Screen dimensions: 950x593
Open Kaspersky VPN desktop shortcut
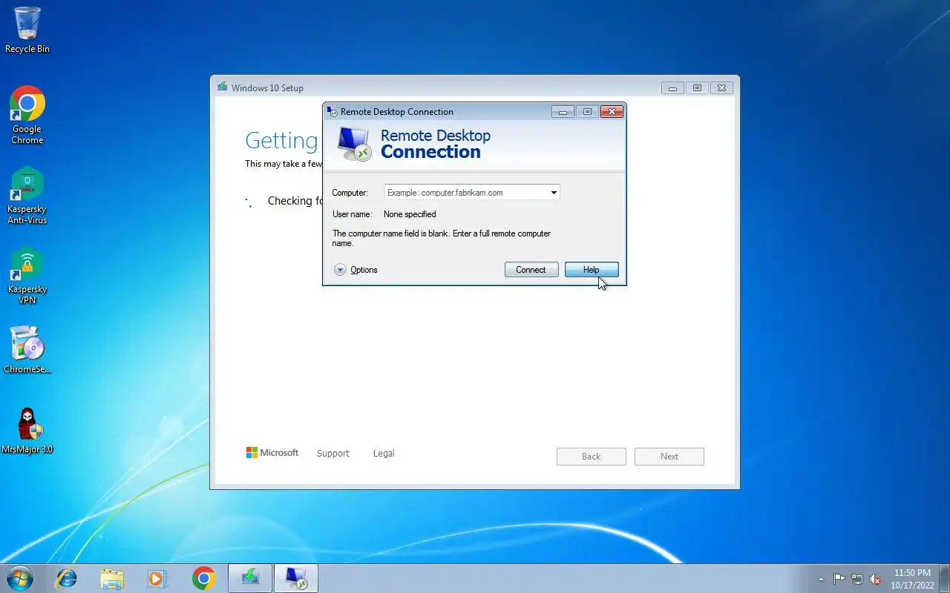(27, 276)
